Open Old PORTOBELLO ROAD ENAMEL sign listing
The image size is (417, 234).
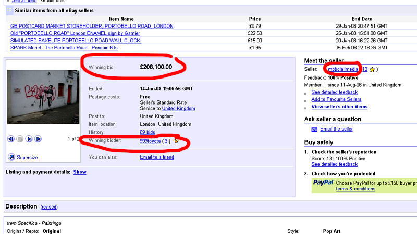point(75,33)
